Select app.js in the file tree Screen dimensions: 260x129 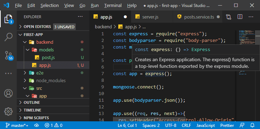coord(53,65)
